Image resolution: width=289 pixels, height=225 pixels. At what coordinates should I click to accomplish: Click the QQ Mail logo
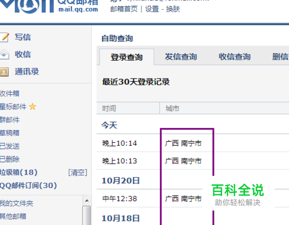tap(49, 6)
